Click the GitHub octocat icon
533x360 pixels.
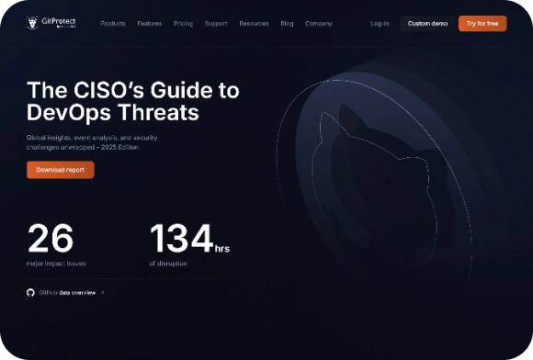pyautogui.click(x=30, y=292)
